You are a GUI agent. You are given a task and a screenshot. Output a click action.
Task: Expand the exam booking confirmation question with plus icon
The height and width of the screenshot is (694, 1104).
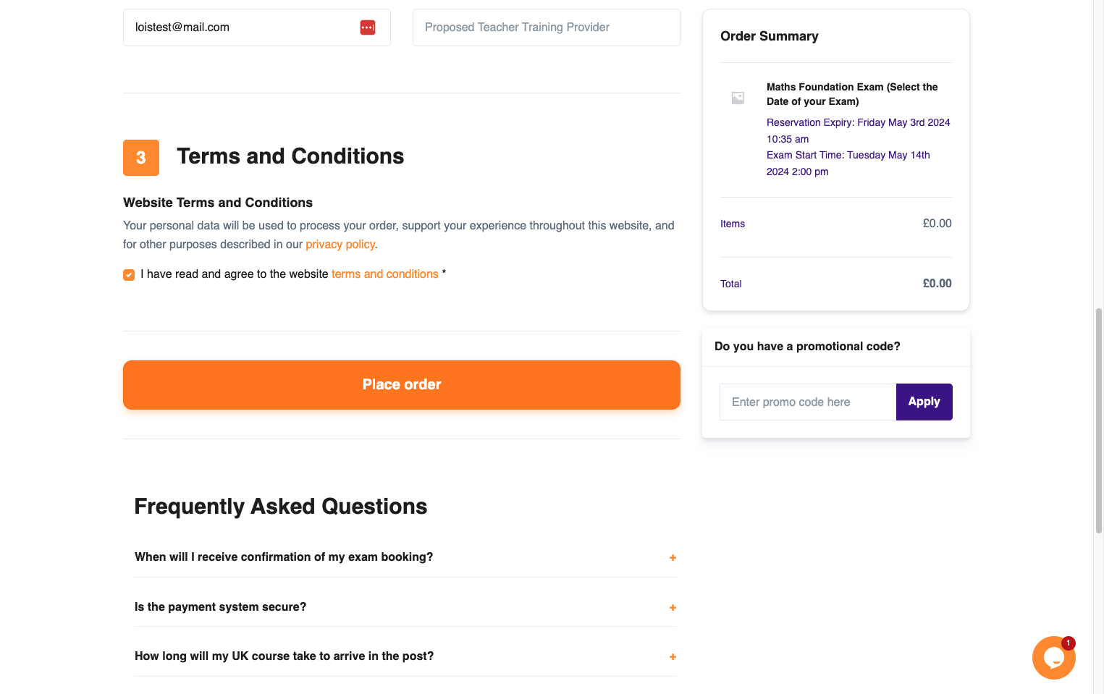click(x=673, y=558)
